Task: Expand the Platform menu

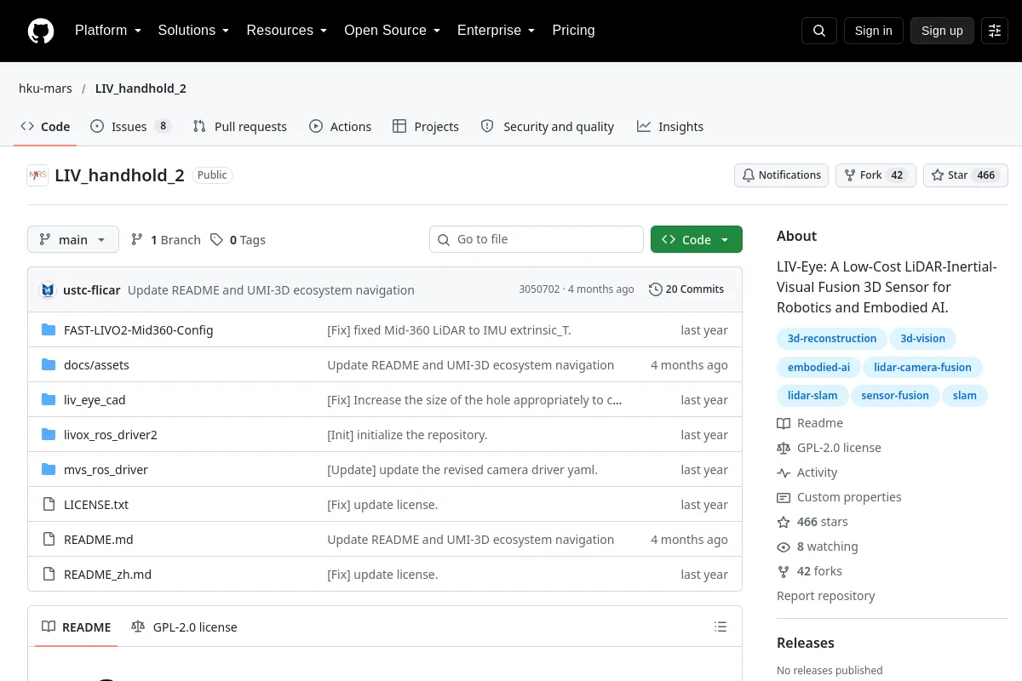Action: pos(108,31)
